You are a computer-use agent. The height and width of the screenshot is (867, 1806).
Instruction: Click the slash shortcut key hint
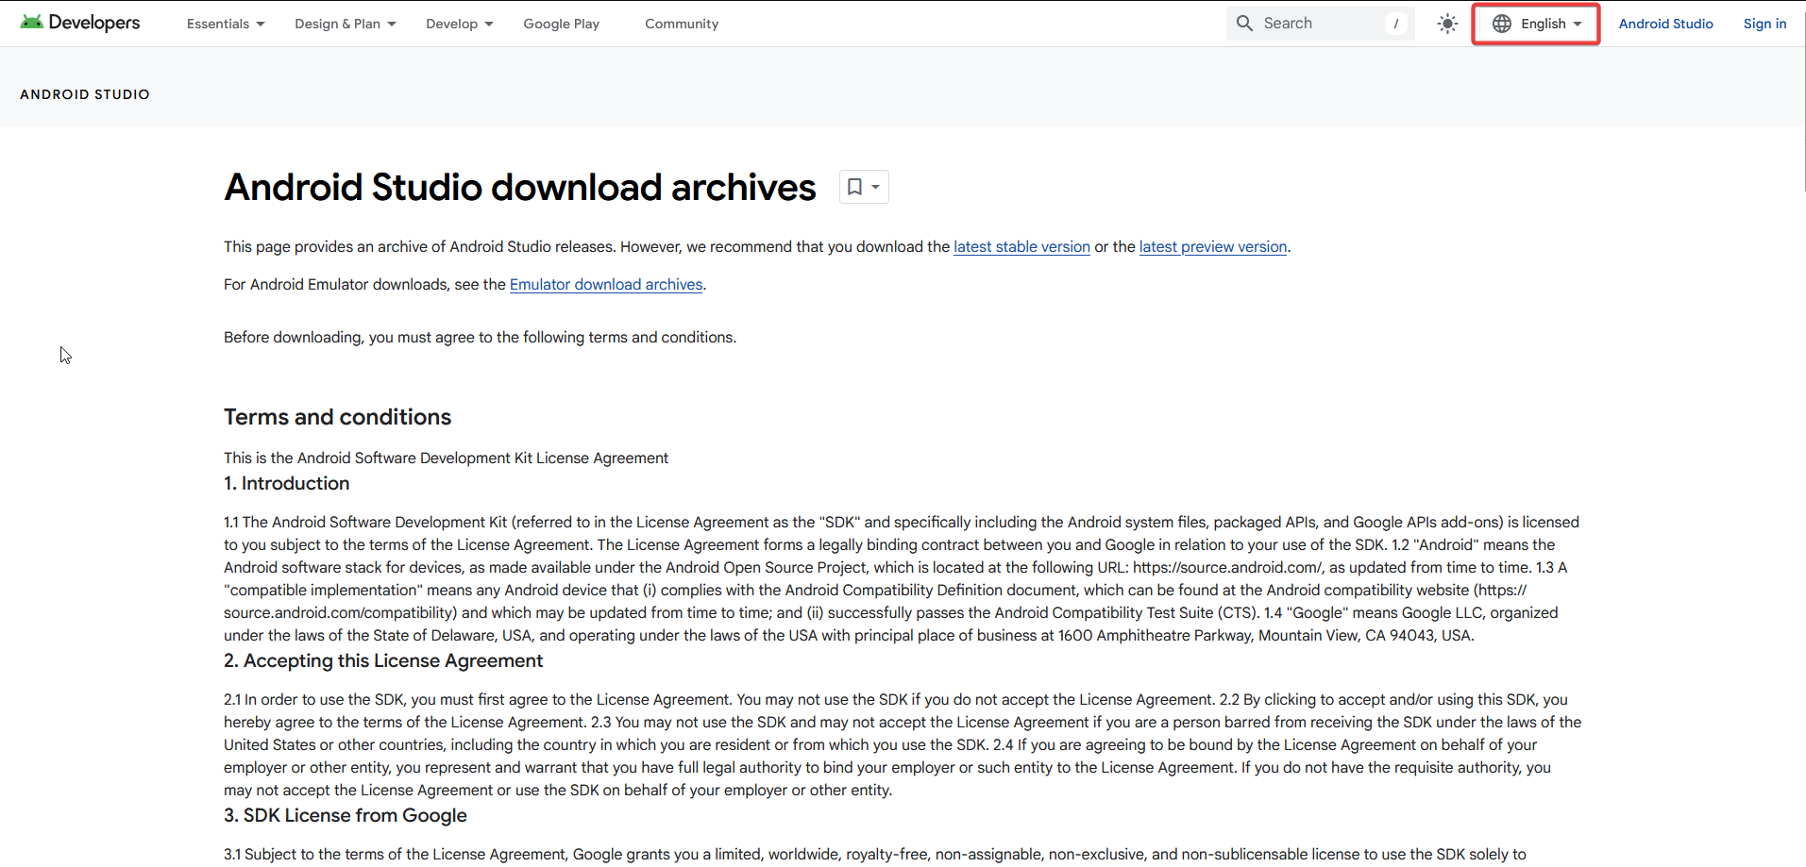point(1396,24)
